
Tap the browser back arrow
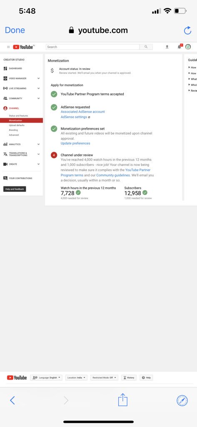pyautogui.click(x=12, y=400)
